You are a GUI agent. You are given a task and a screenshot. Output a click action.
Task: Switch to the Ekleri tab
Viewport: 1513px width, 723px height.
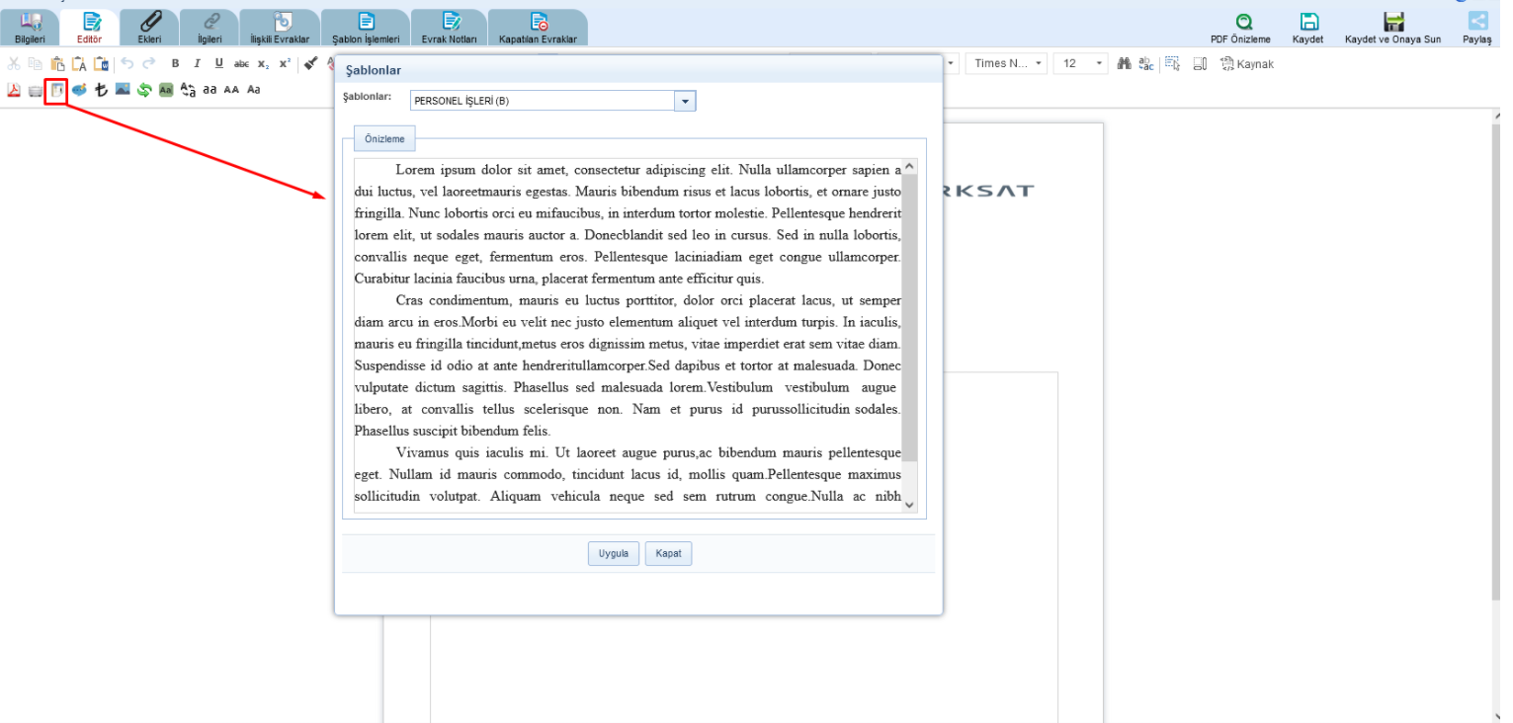(149, 28)
